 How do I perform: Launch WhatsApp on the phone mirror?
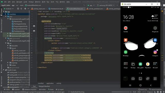coord(126,52)
